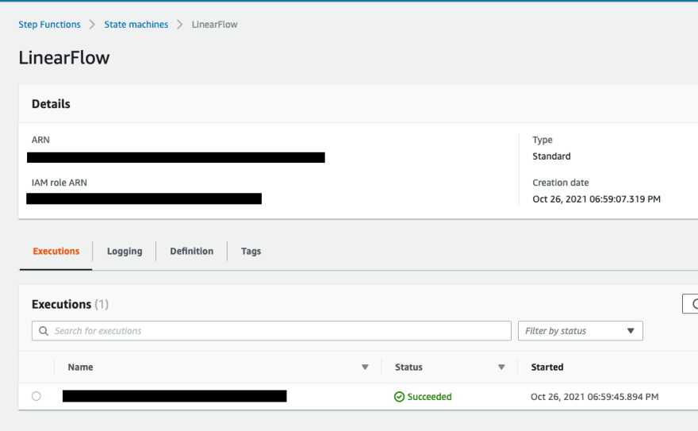
Task: Click the Succeeded status check icon
Action: [399, 397]
